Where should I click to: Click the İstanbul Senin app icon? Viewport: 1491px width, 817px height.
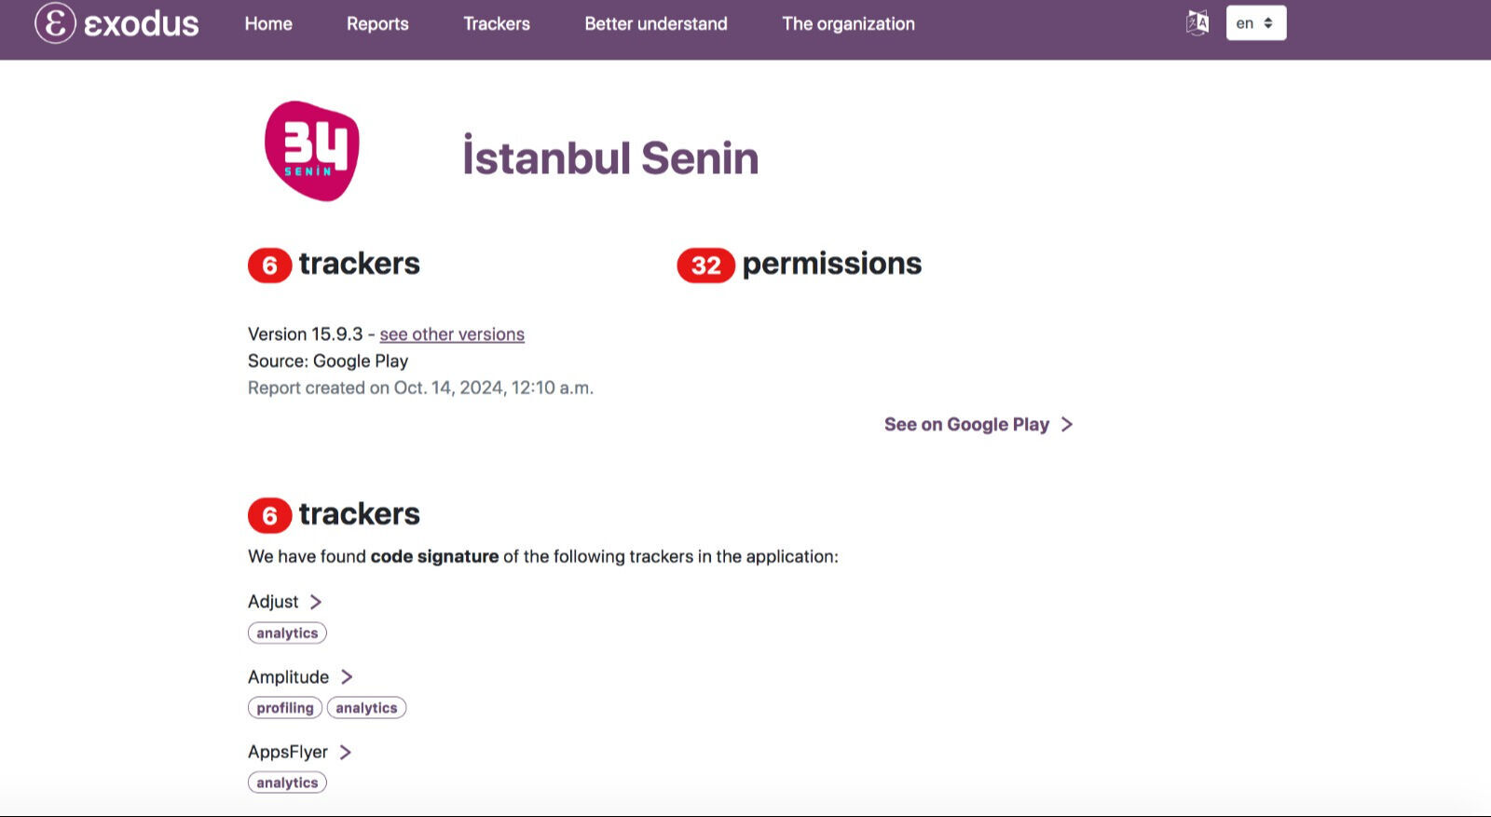click(x=312, y=151)
